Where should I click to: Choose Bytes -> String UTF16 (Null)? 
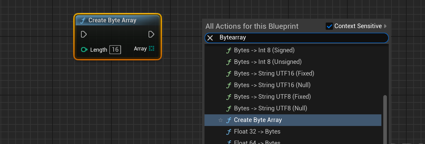[x=272, y=85]
